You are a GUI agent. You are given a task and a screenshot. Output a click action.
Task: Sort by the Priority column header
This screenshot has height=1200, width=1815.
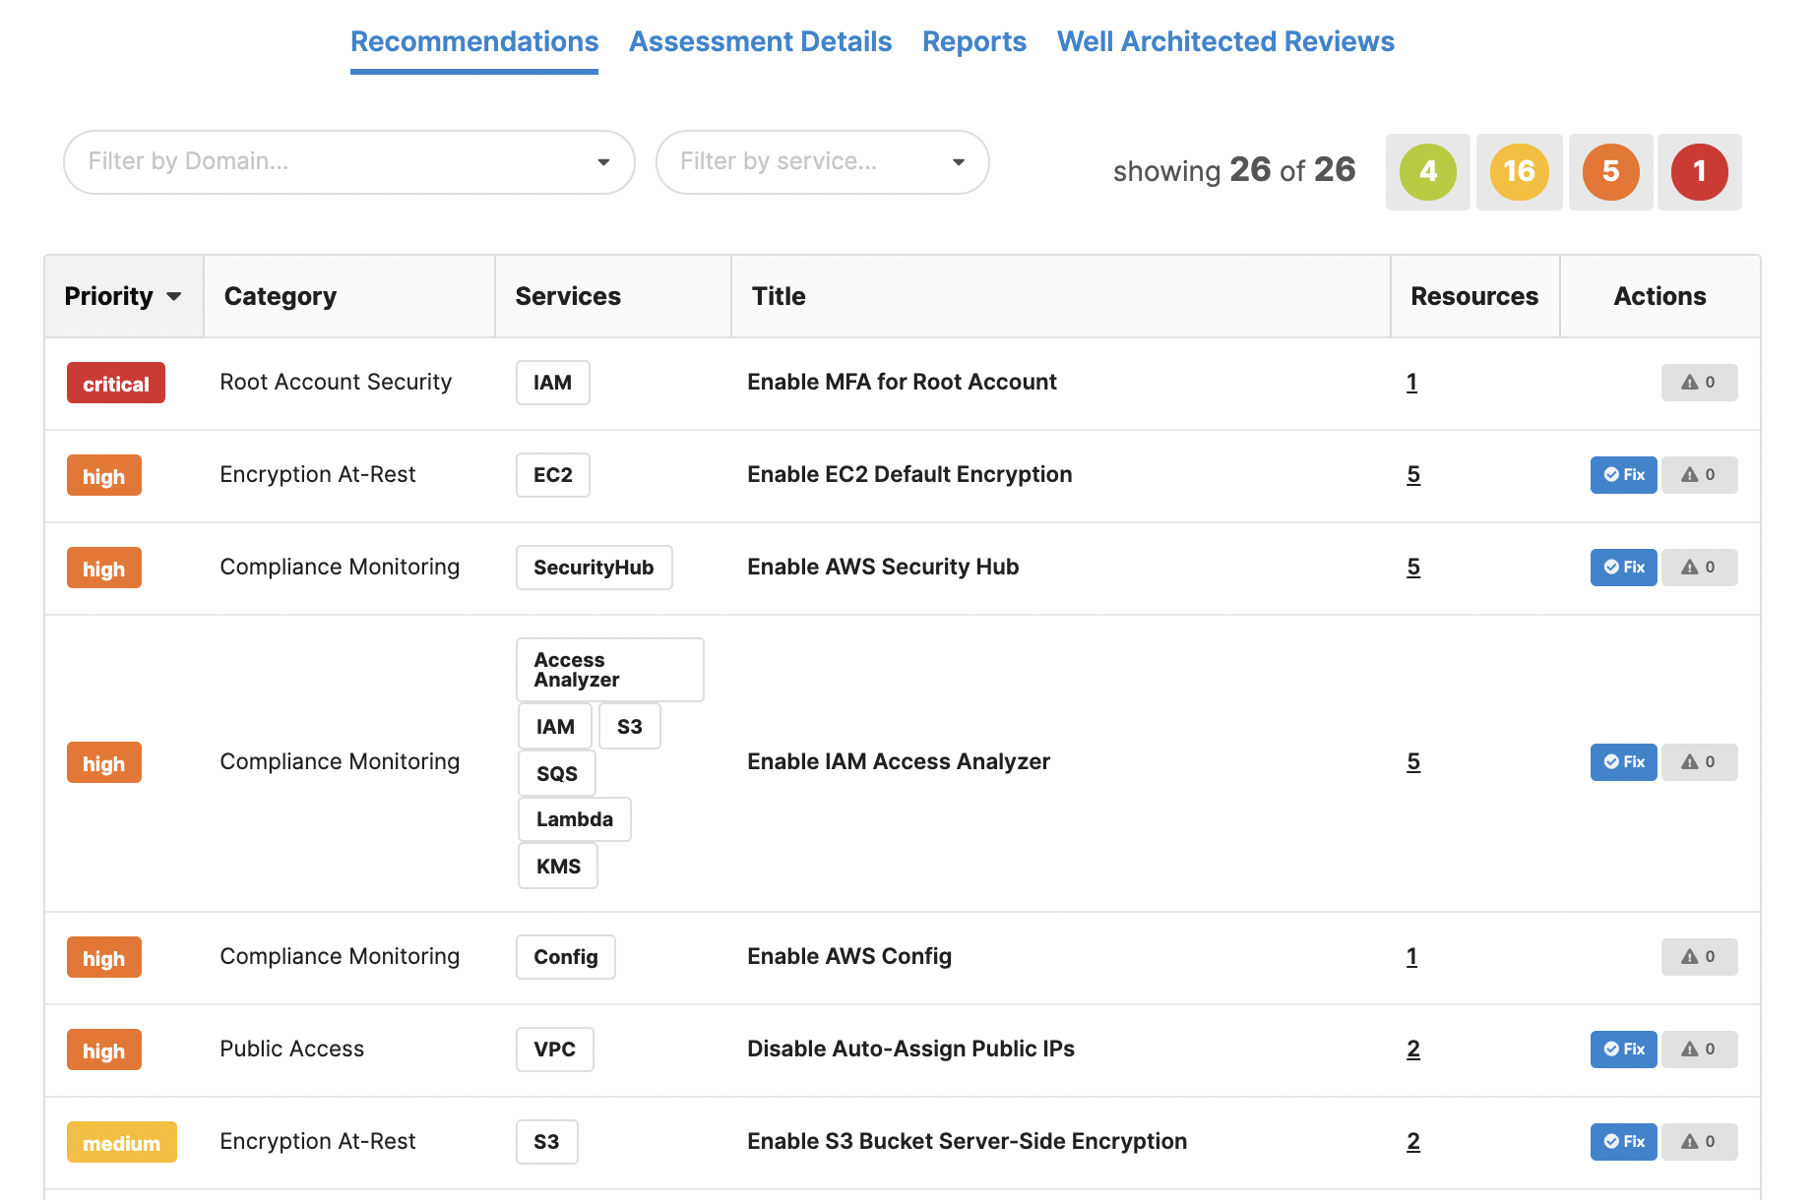[123, 296]
